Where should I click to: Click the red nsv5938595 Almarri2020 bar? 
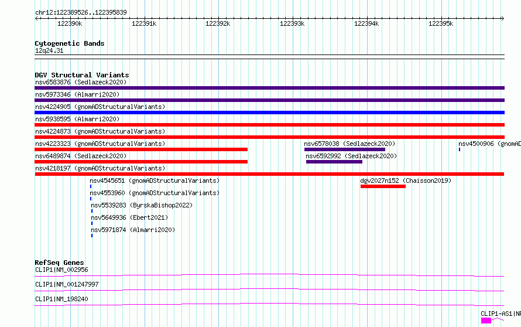269,125
